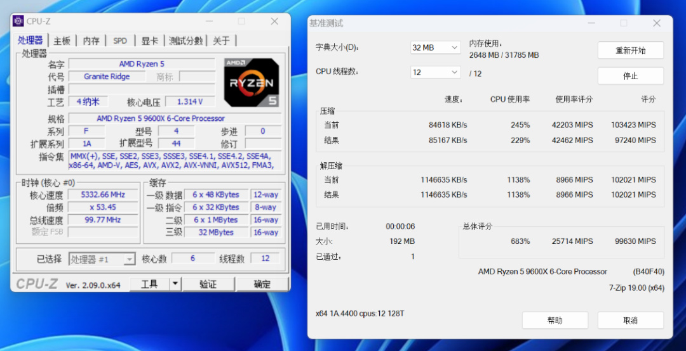Screen dimensions: 686x351
Task: Click the L3 cache 32 MBytes value
Action: (216, 233)
